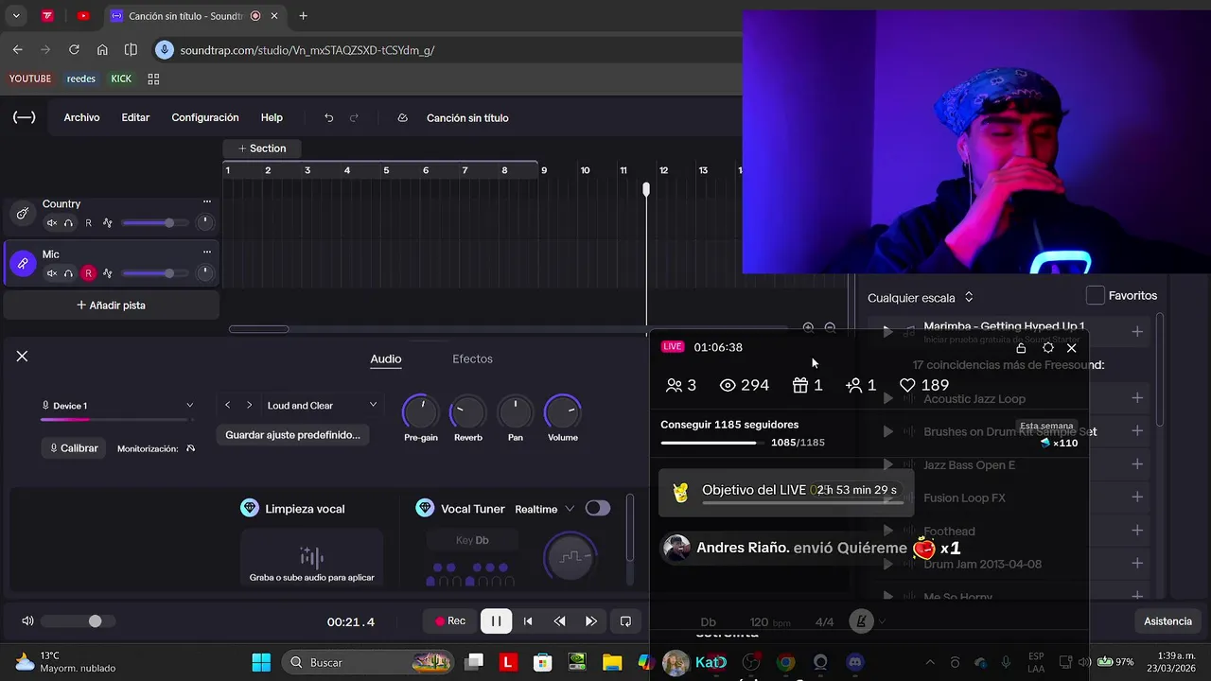Screen dimensions: 1211x681
Task: Click the metronome icon
Action: click(x=861, y=621)
